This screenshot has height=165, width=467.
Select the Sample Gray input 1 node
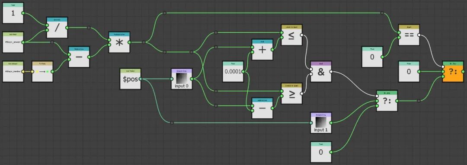[x=321, y=123]
